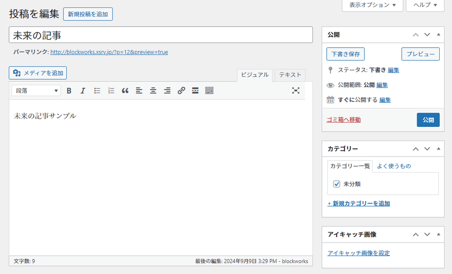The height and width of the screenshot is (274, 452).
Task: Click the 新規投稿を追加 button
Action: tap(88, 14)
